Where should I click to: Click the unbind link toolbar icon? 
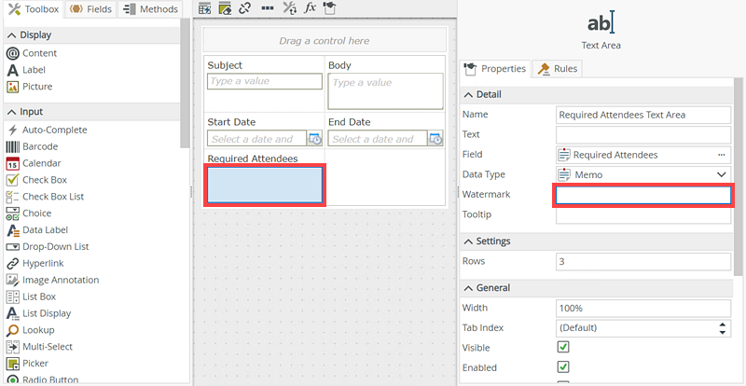tap(244, 8)
